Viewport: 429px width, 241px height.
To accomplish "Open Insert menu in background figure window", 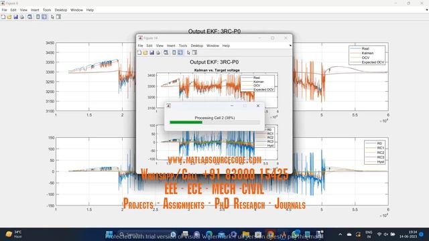I will coord(35,10).
